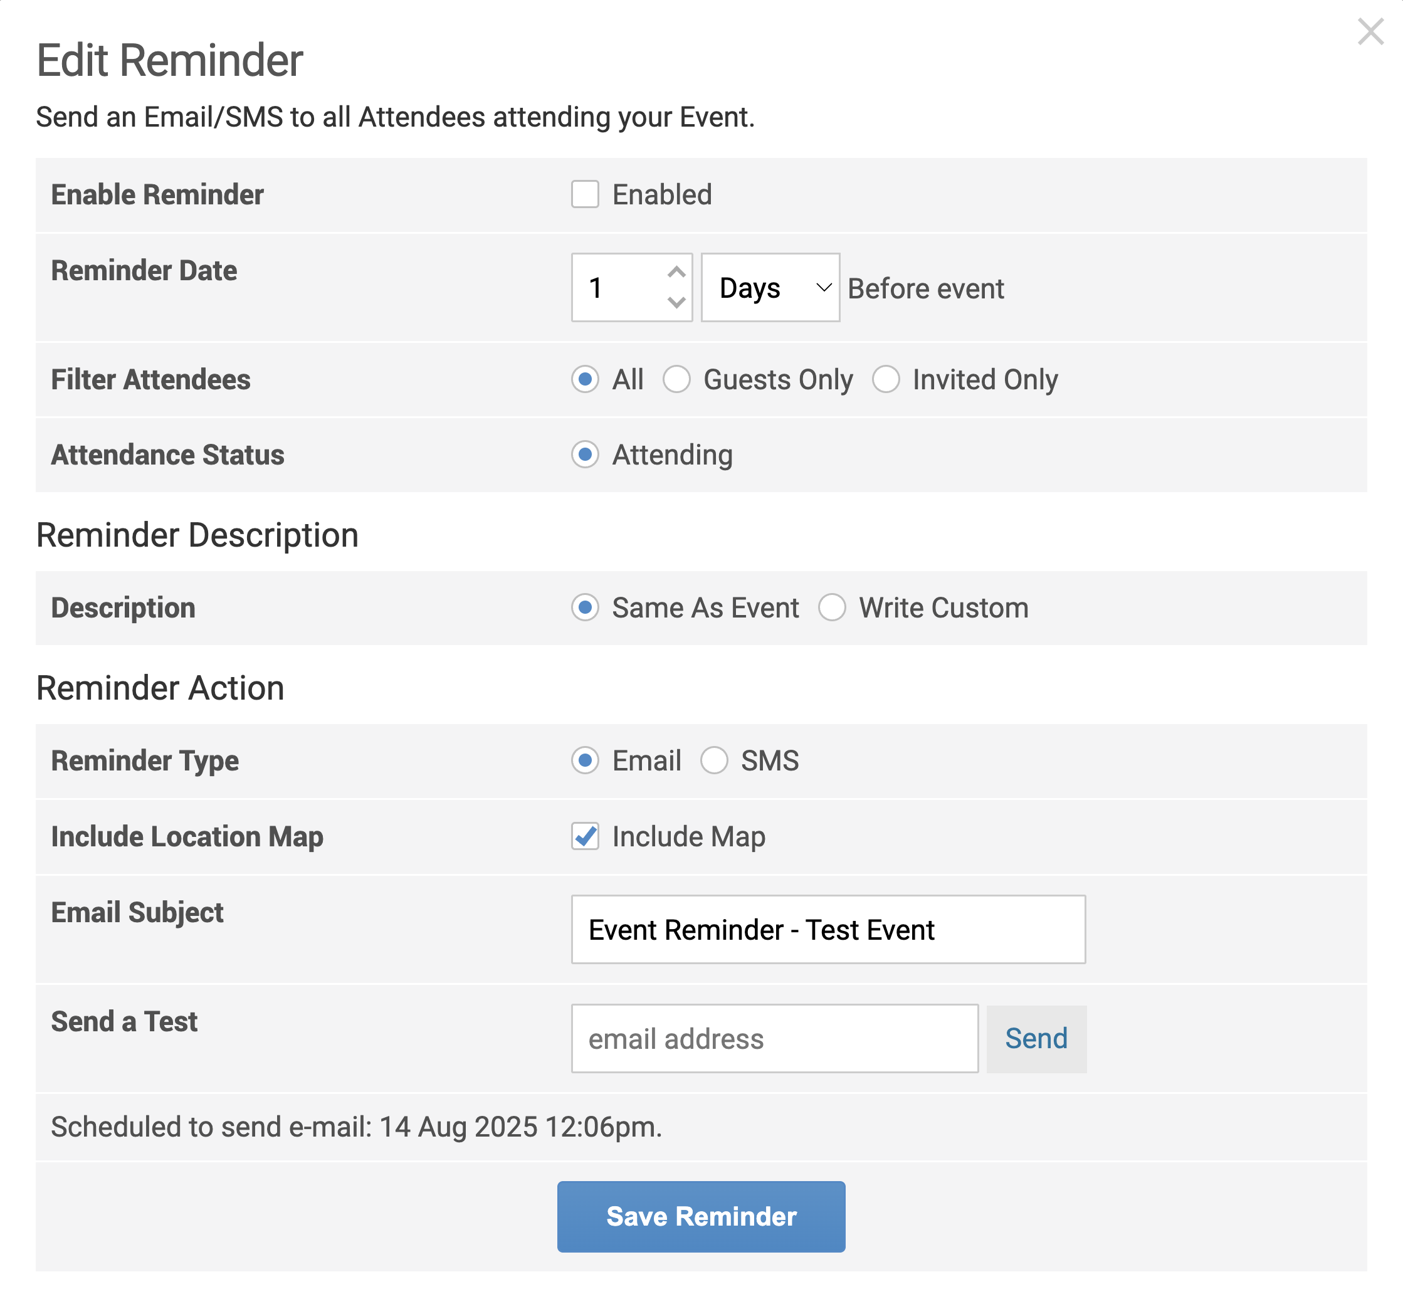
Task: Select the Guests Only attendee filter
Action: [x=676, y=380]
